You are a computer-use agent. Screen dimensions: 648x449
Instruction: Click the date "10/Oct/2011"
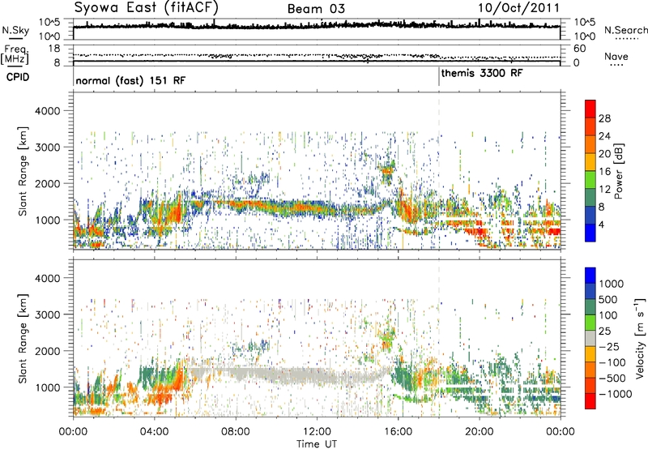coord(518,8)
